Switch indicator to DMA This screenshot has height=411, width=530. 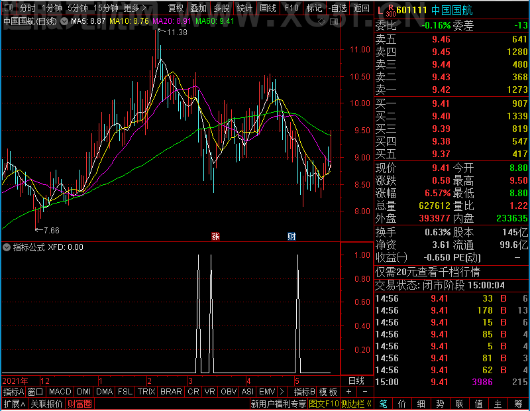pos(105,392)
